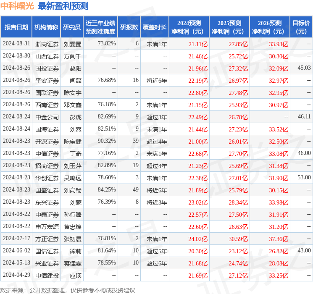The width and height of the screenshot is (313, 294).
Task: Click target price 46.11
Action: [x=304, y=116]
